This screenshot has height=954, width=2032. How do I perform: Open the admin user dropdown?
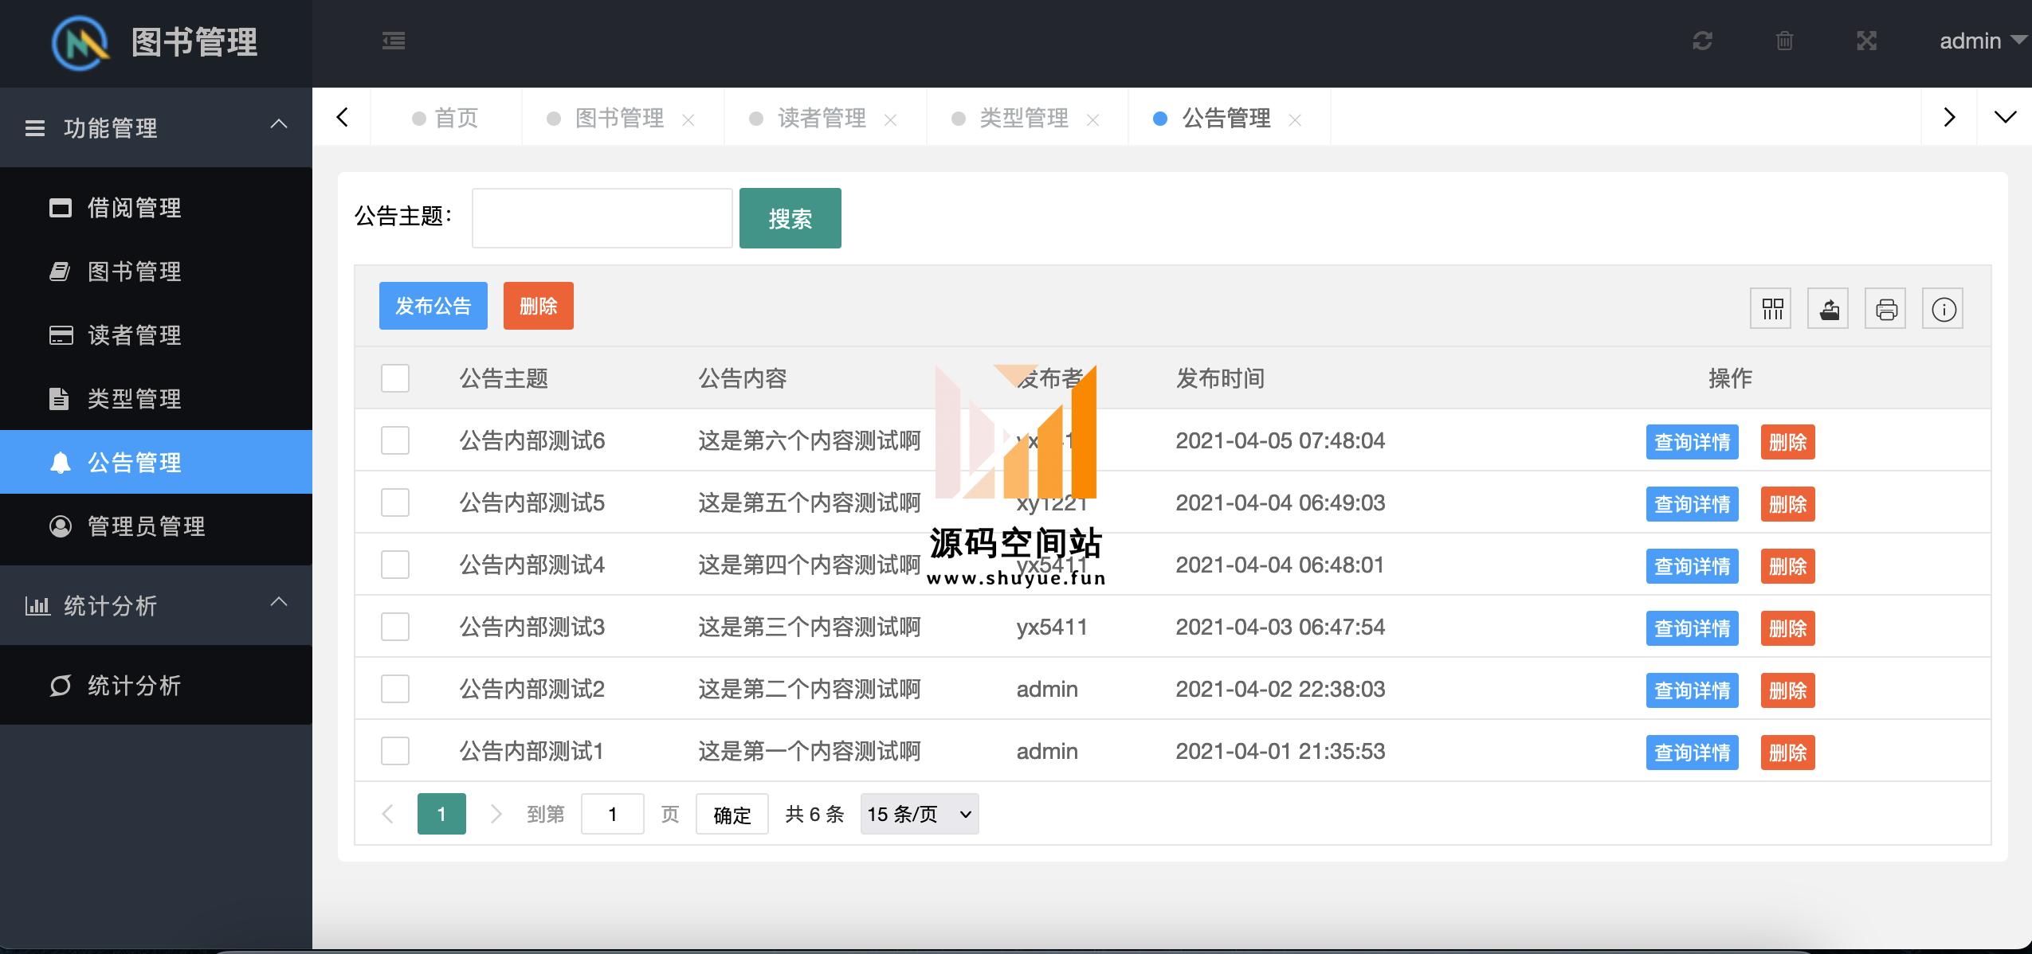(1983, 41)
